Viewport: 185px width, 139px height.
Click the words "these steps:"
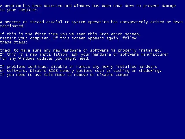point(14,42)
